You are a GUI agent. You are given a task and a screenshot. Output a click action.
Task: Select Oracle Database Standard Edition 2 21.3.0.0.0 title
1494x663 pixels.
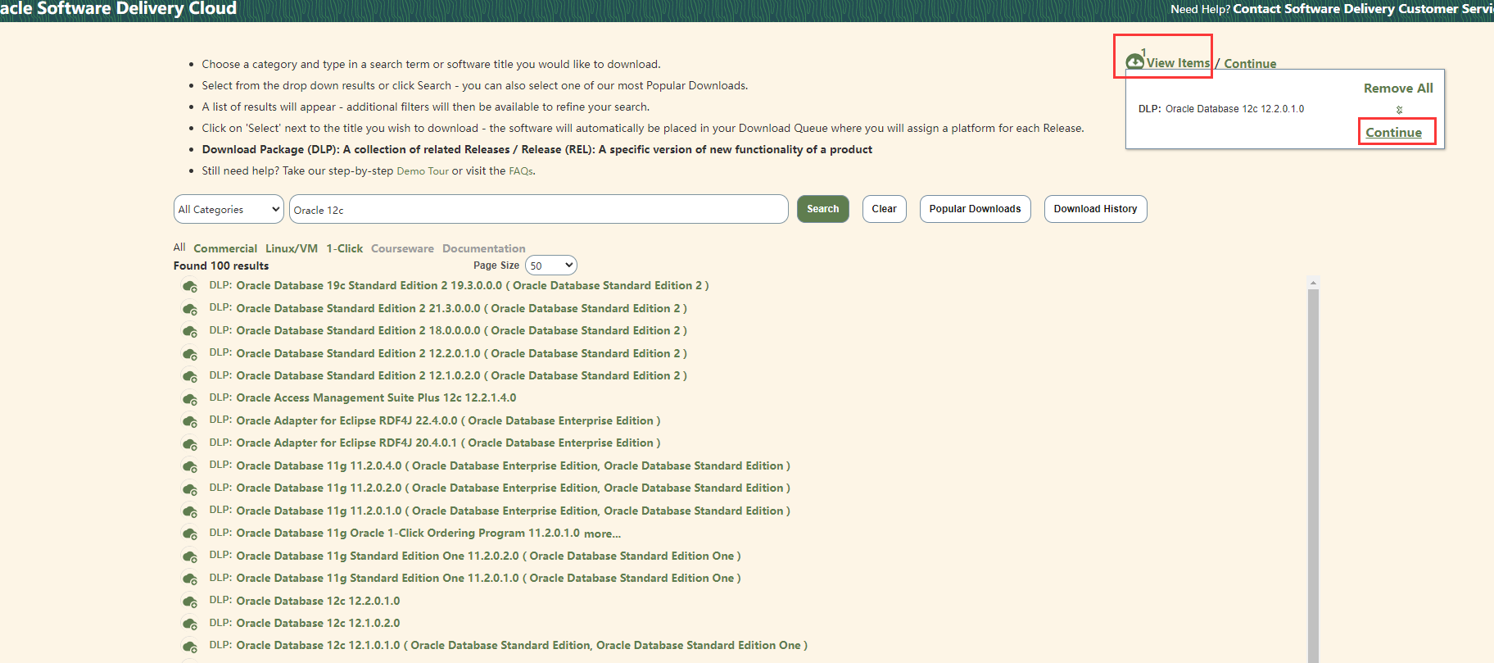coord(461,309)
